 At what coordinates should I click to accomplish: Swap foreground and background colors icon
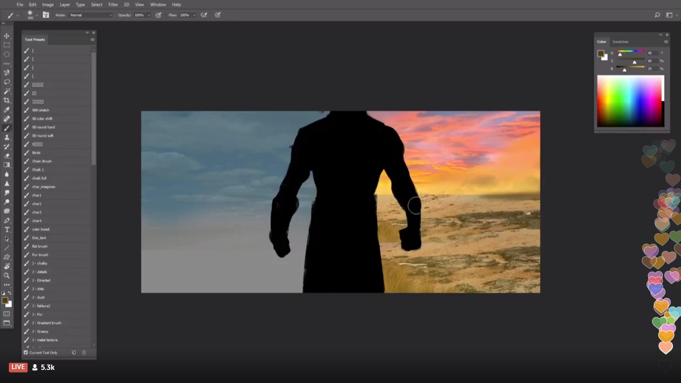(x=10, y=293)
